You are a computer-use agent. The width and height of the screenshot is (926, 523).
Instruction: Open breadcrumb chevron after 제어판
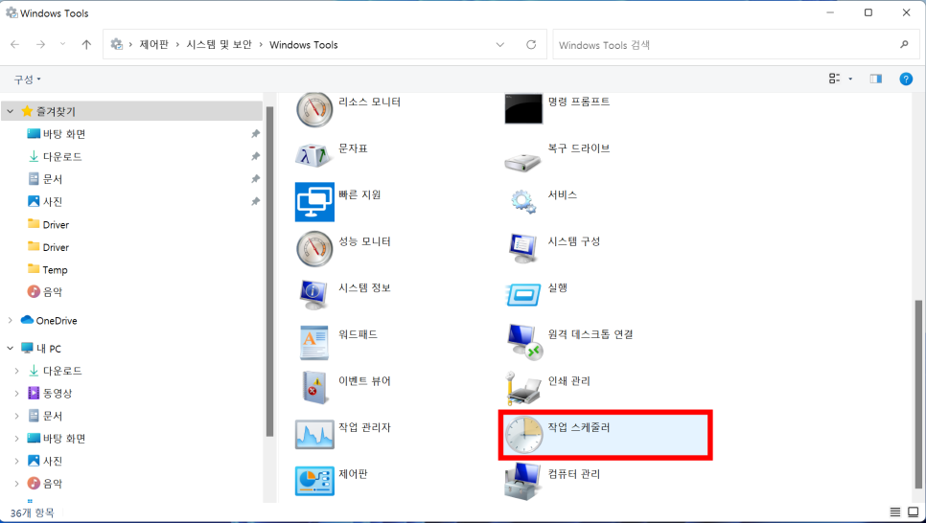[177, 45]
